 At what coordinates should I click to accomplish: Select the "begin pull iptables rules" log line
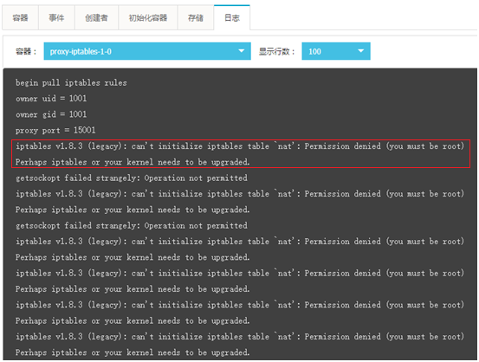71,83
